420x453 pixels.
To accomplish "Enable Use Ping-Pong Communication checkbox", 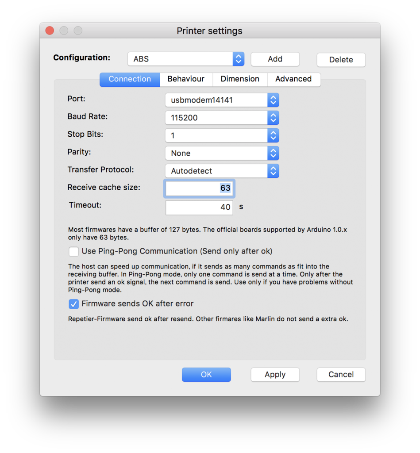I will pos(74,251).
